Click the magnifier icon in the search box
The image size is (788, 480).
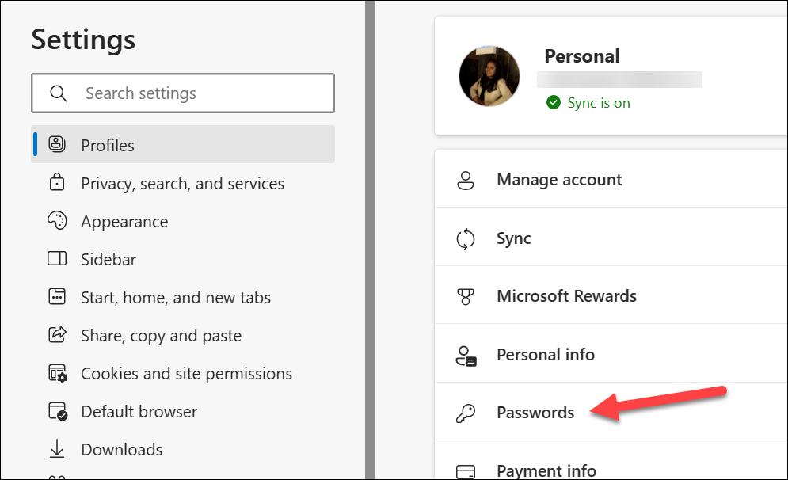pyautogui.click(x=59, y=93)
